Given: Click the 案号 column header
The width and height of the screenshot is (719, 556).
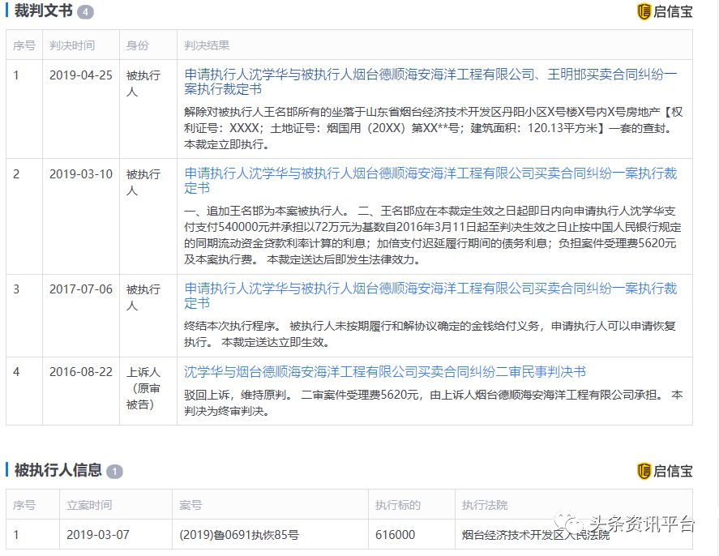Looking at the screenshot, I should [190, 505].
